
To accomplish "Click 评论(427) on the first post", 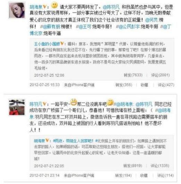I will tap(166, 85).
